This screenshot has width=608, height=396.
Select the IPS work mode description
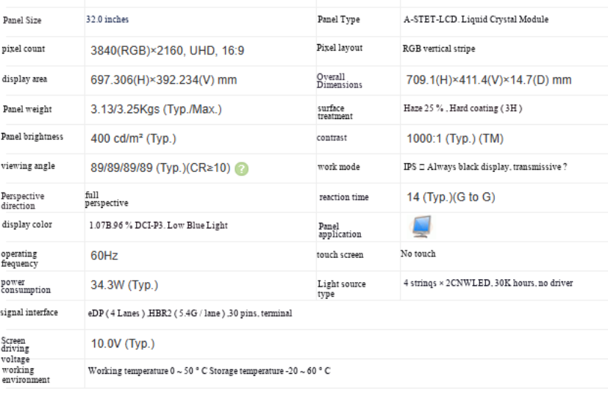point(485,167)
